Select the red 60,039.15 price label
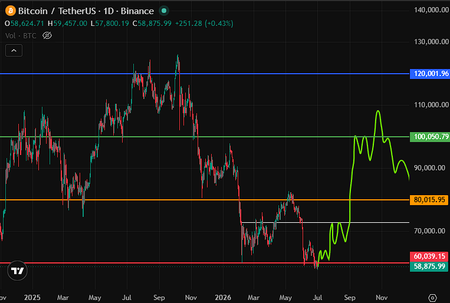 429,256
